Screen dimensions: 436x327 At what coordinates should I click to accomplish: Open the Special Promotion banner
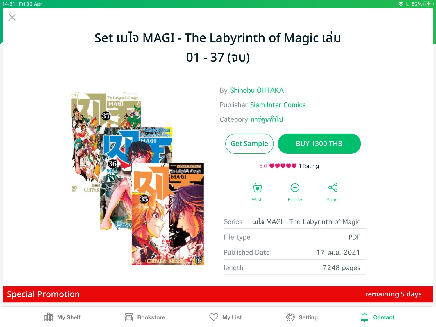click(x=218, y=294)
